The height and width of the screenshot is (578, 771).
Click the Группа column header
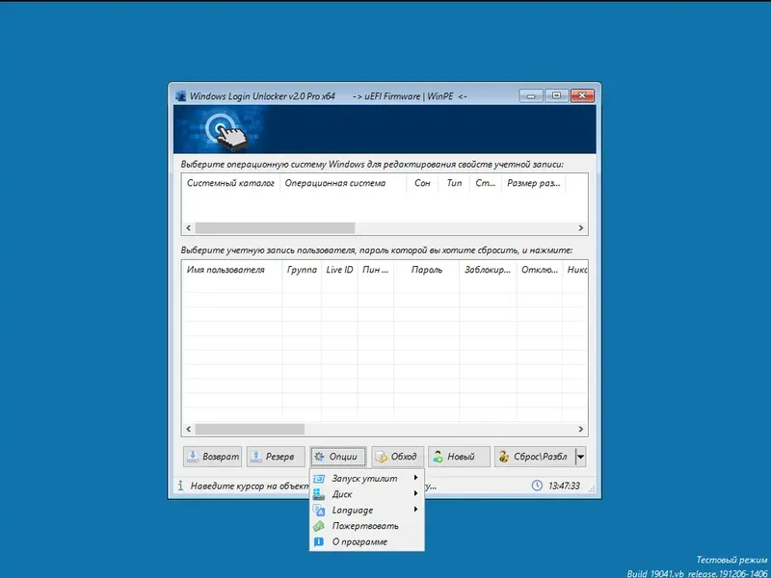302,270
